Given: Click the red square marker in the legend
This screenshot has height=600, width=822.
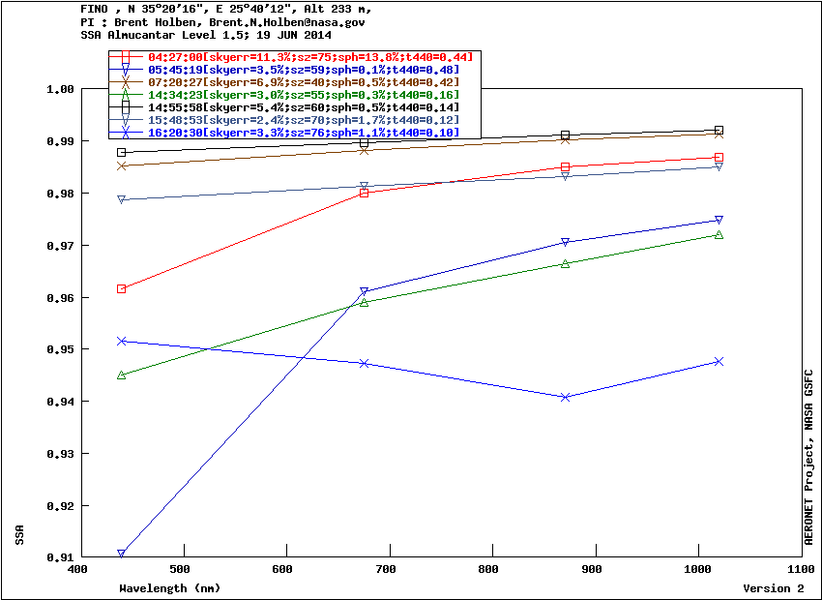Looking at the screenshot, I should click(x=126, y=58).
